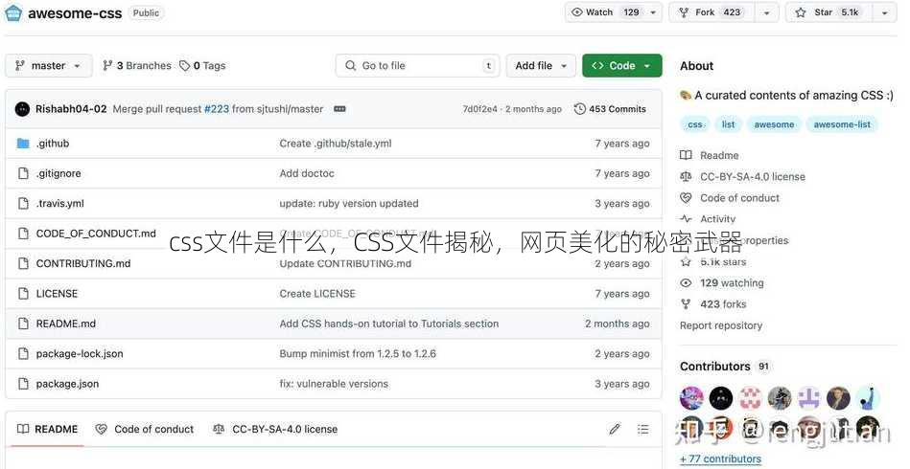Click the file icon beside package-lock.json
Viewport: 910px width, 469px height.
point(23,354)
